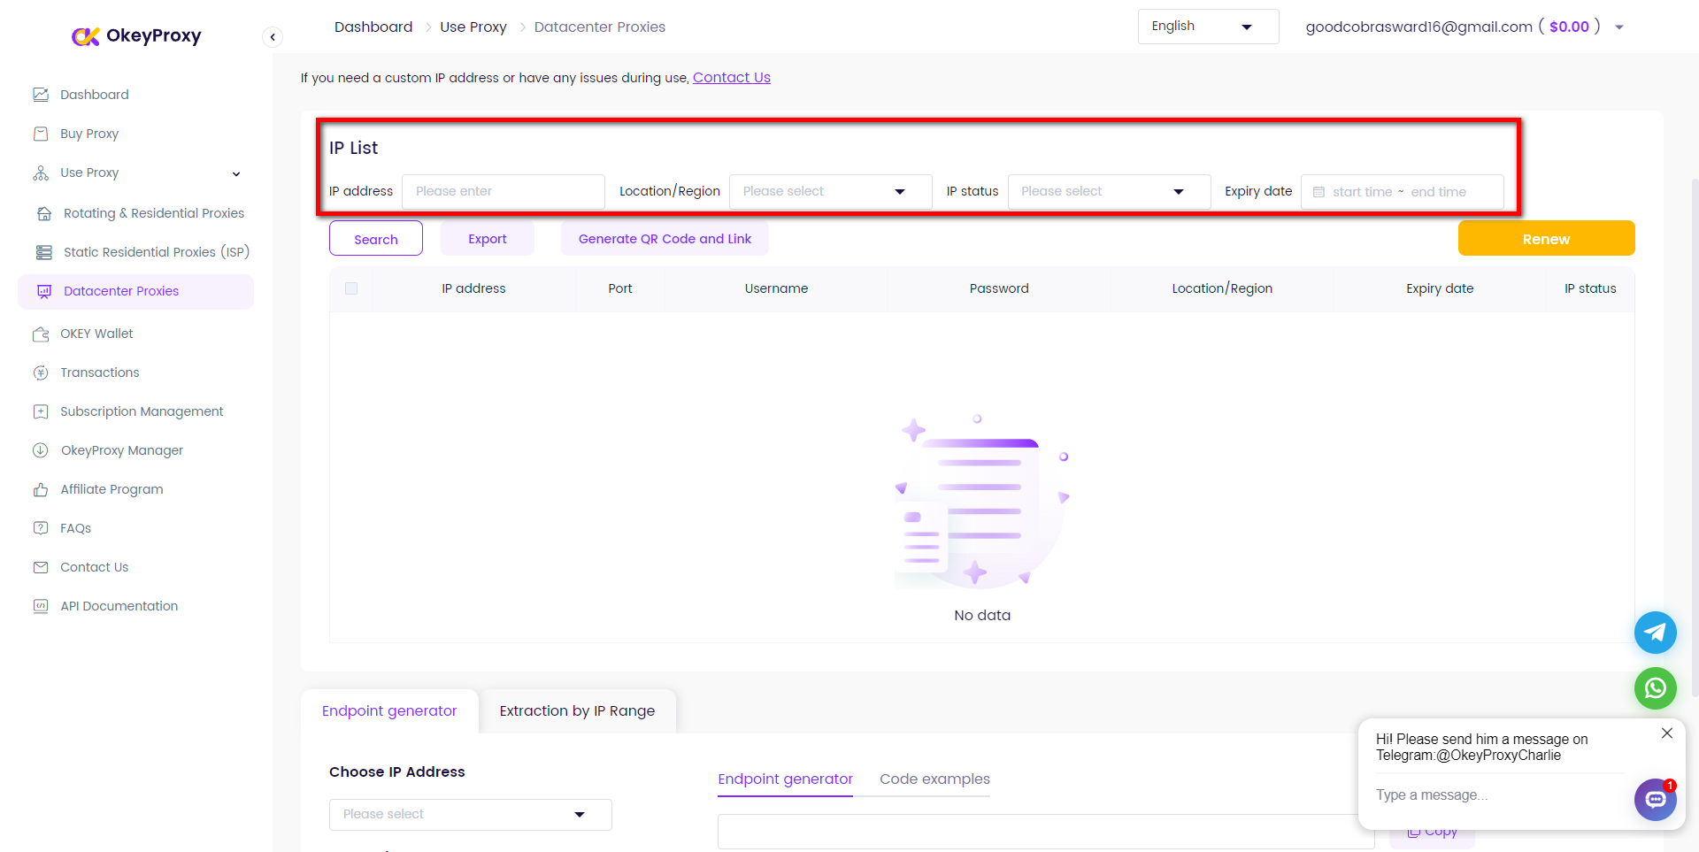Toggle the select-all checkbox in table header
1699x852 pixels.
point(351,288)
